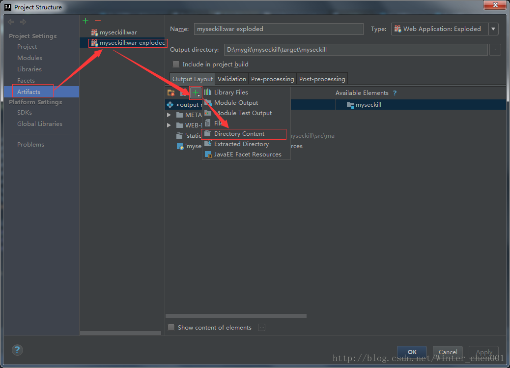Viewport: 510px width, 368px height.
Task: Choose Extracted Directory from the menu
Action: (246, 144)
